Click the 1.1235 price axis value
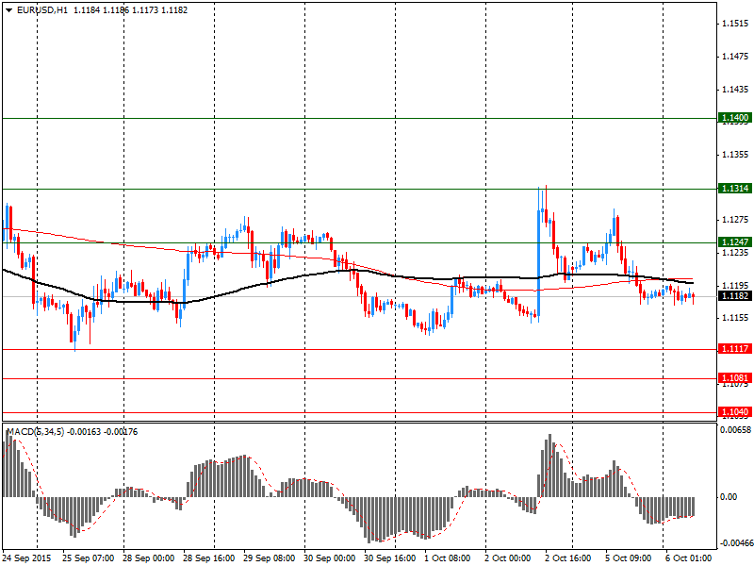The width and height of the screenshot is (754, 566). 736,252
